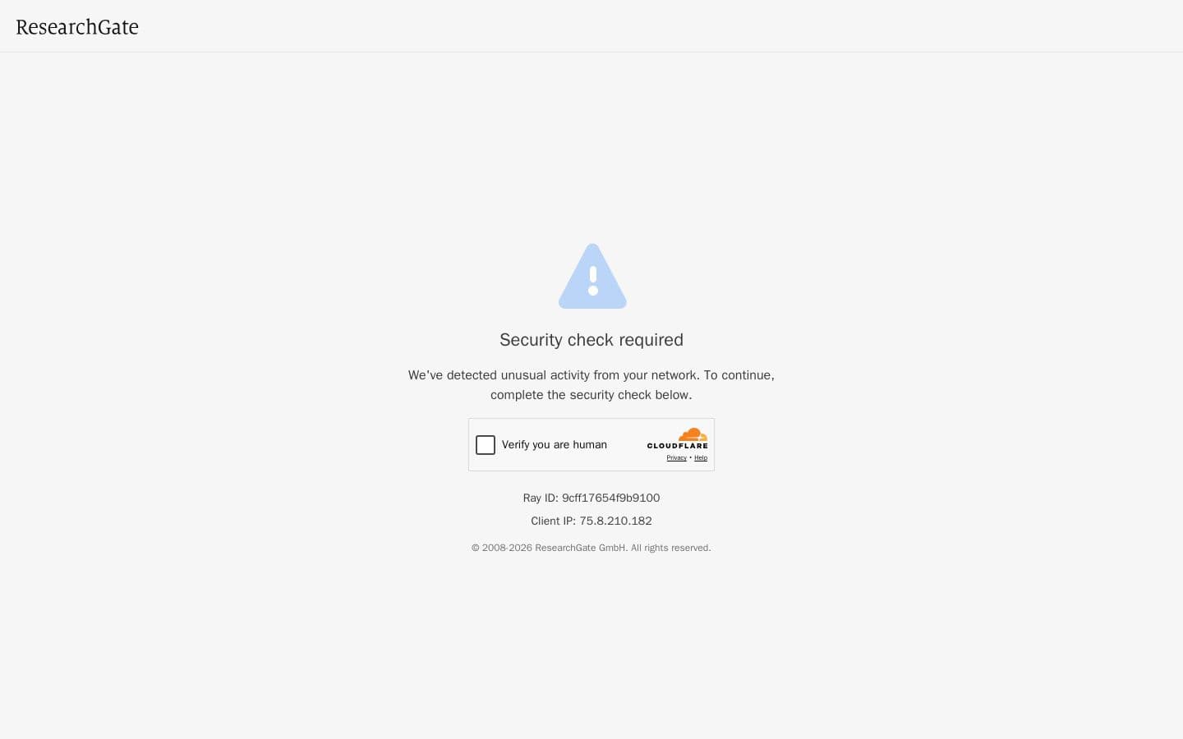Click the 'We've detected unusual activity' sentence
The image size is (1183, 739).
(x=591, y=375)
